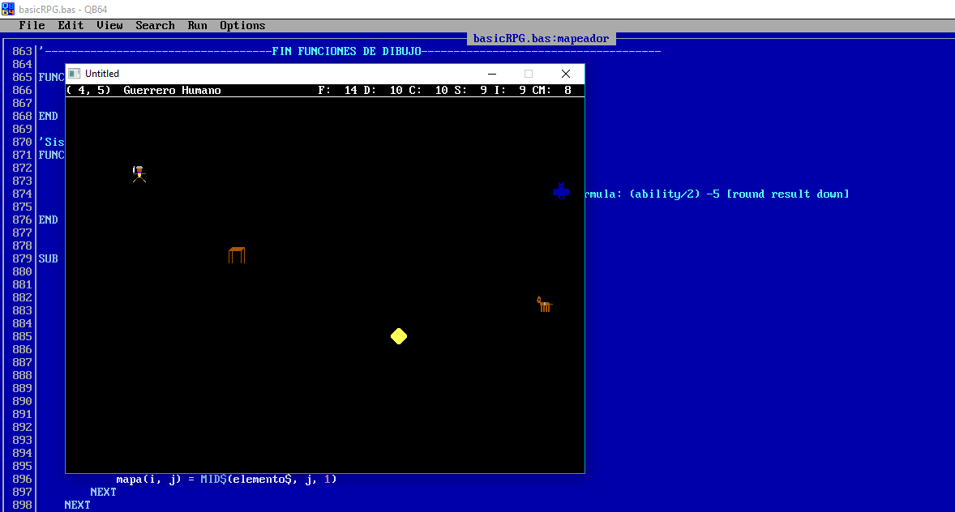Click the yellow diamond gem sprite

point(399,335)
